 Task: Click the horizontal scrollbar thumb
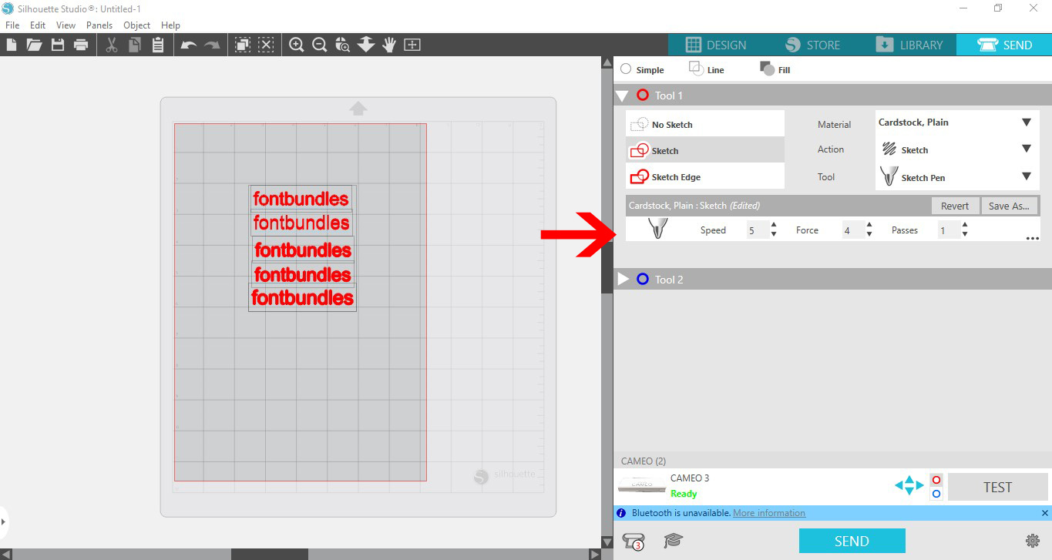click(x=270, y=554)
